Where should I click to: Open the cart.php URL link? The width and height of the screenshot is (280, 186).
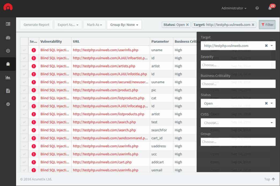(x=102, y=162)
